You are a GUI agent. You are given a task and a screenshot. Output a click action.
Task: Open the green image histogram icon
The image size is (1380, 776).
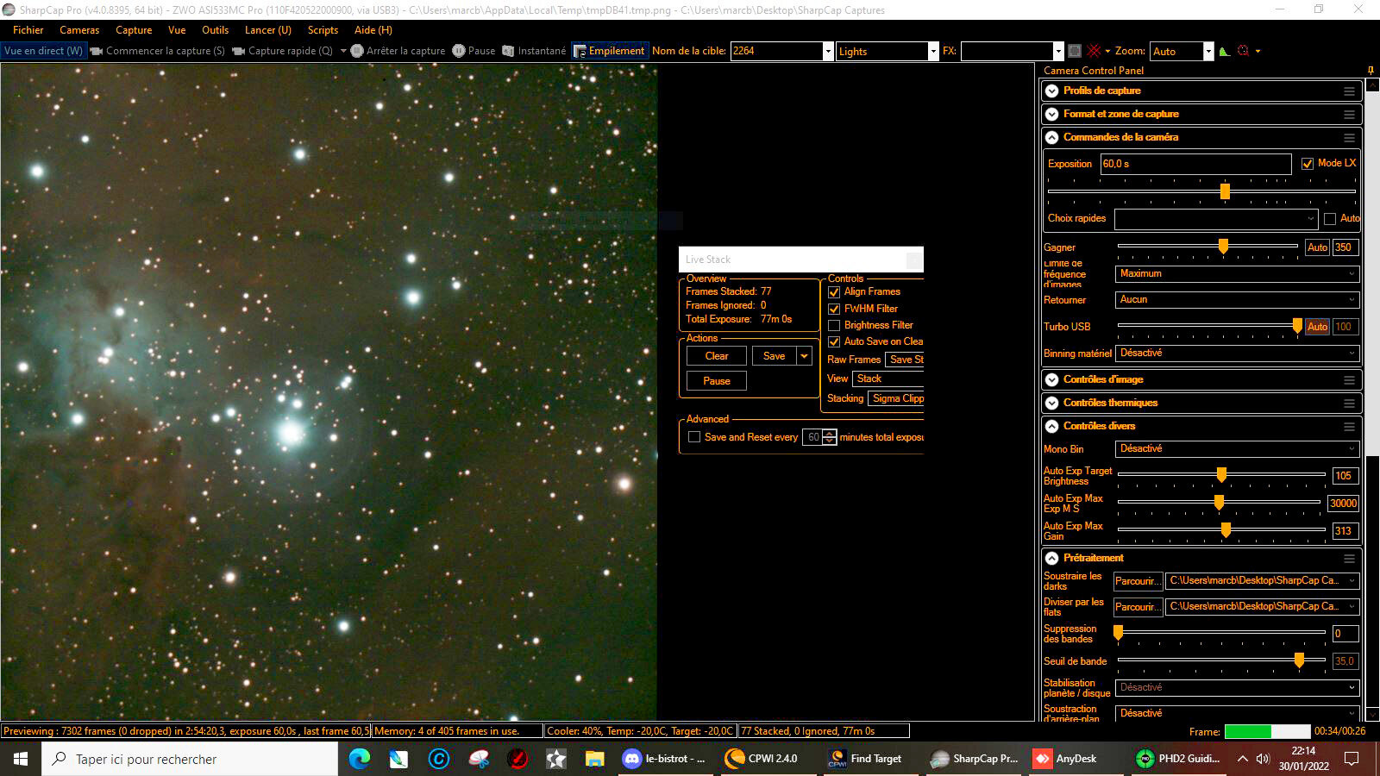(x=1225, y=51)
